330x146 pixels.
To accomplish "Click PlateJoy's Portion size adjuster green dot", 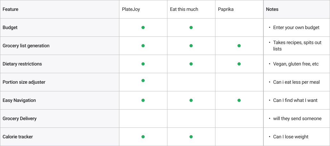I will [x=143, y=81].
